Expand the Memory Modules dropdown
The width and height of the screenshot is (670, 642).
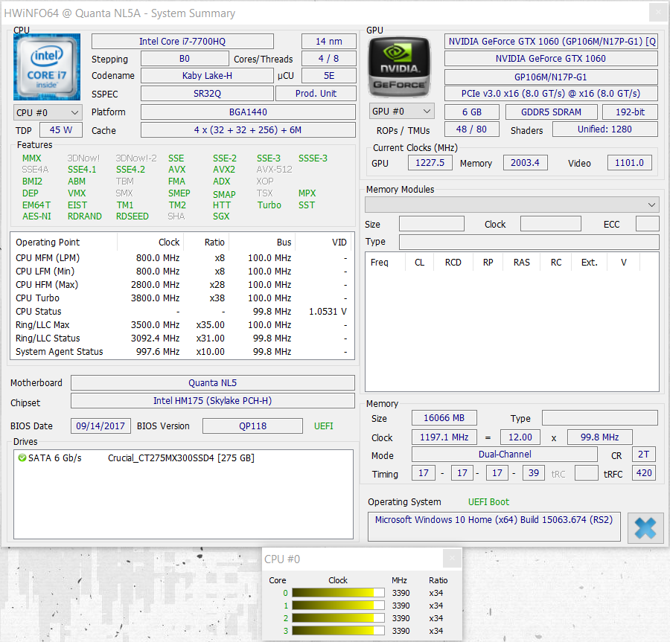(x=511, y=205)
